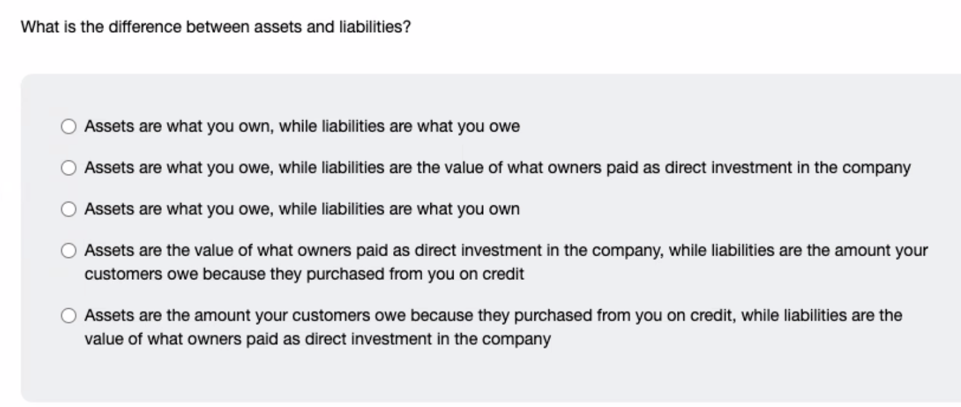Click the last answer's second text line
Viewport: 961px width, 407px height.
[317, 338]
